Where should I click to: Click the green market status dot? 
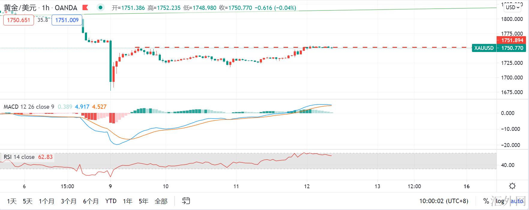click(101, 8)
